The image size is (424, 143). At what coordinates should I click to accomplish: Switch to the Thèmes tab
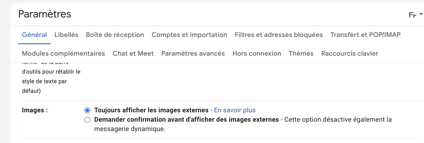(x=301, y=54)
